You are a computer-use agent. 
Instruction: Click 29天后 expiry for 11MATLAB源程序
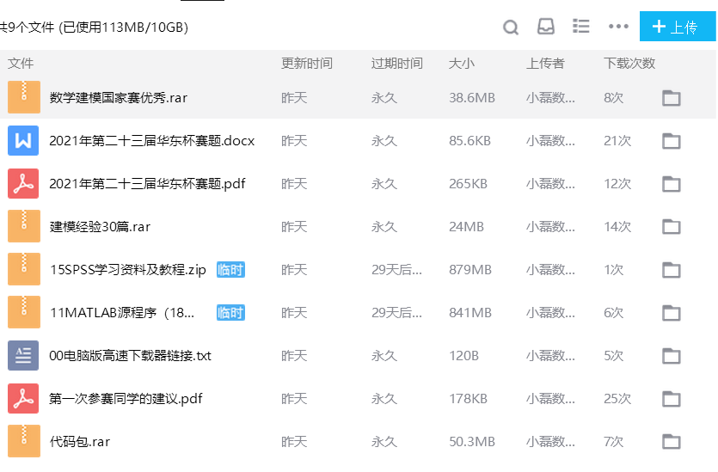point(396,313)
